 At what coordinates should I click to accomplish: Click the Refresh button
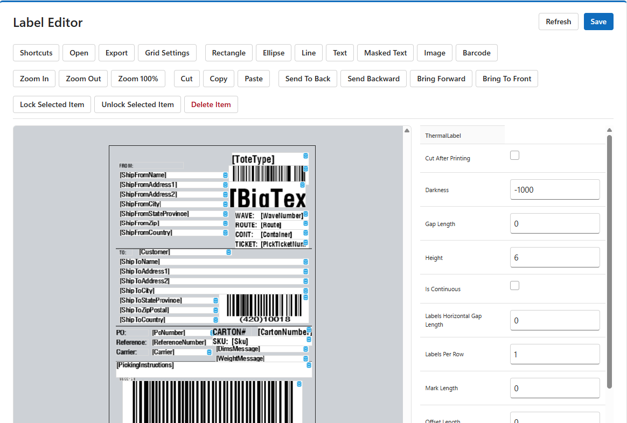558,22
